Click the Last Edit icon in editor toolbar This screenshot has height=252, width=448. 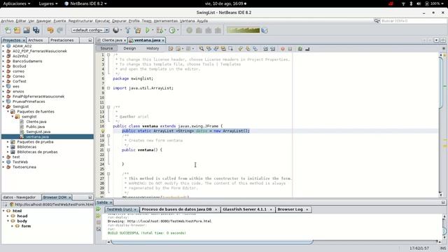tap(171, 48)
